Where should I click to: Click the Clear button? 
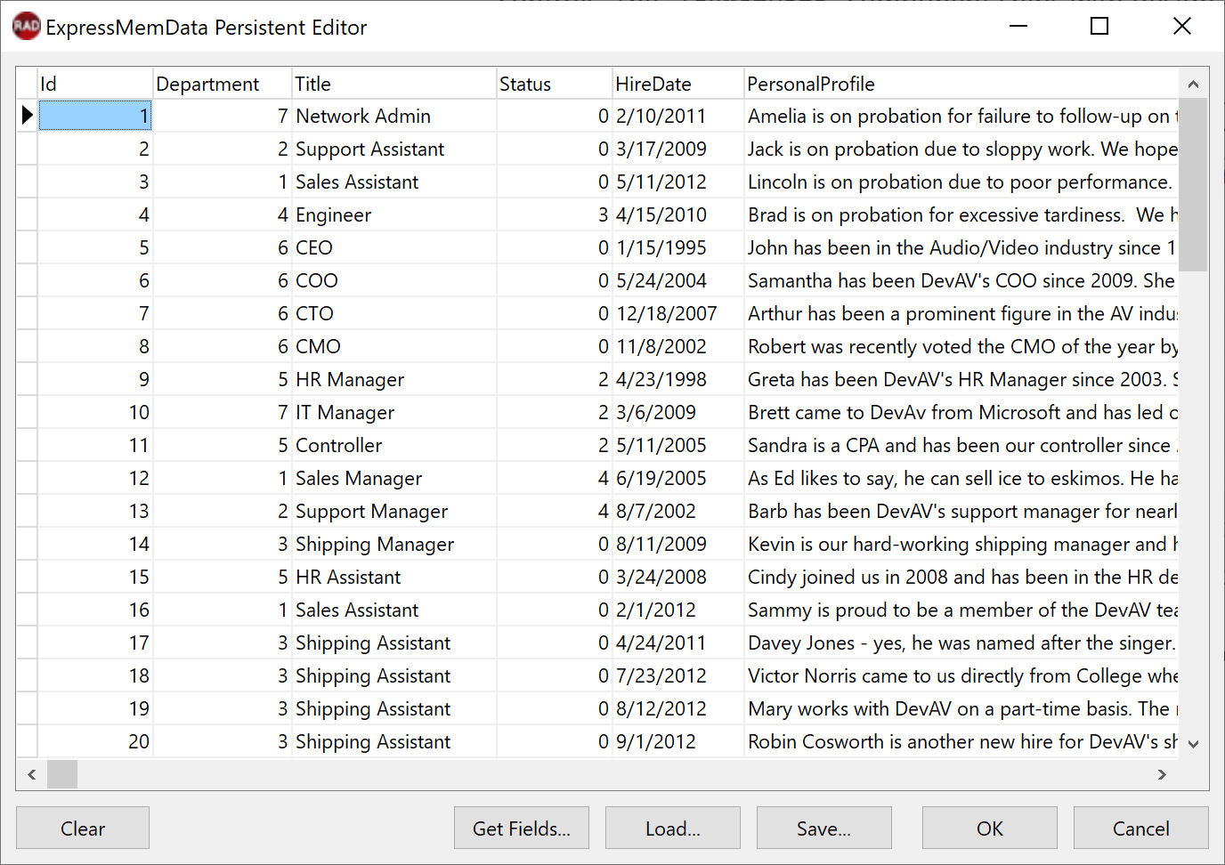(83, 829)
